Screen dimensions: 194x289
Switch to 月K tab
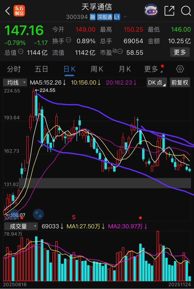click(x=125, y=69)
